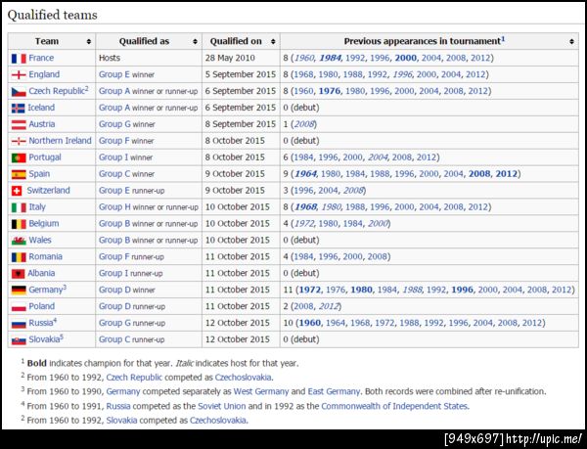This screenshot has height=449, width=587.
Task: Click the Spain flag icon
Action: tap(19, 174)
